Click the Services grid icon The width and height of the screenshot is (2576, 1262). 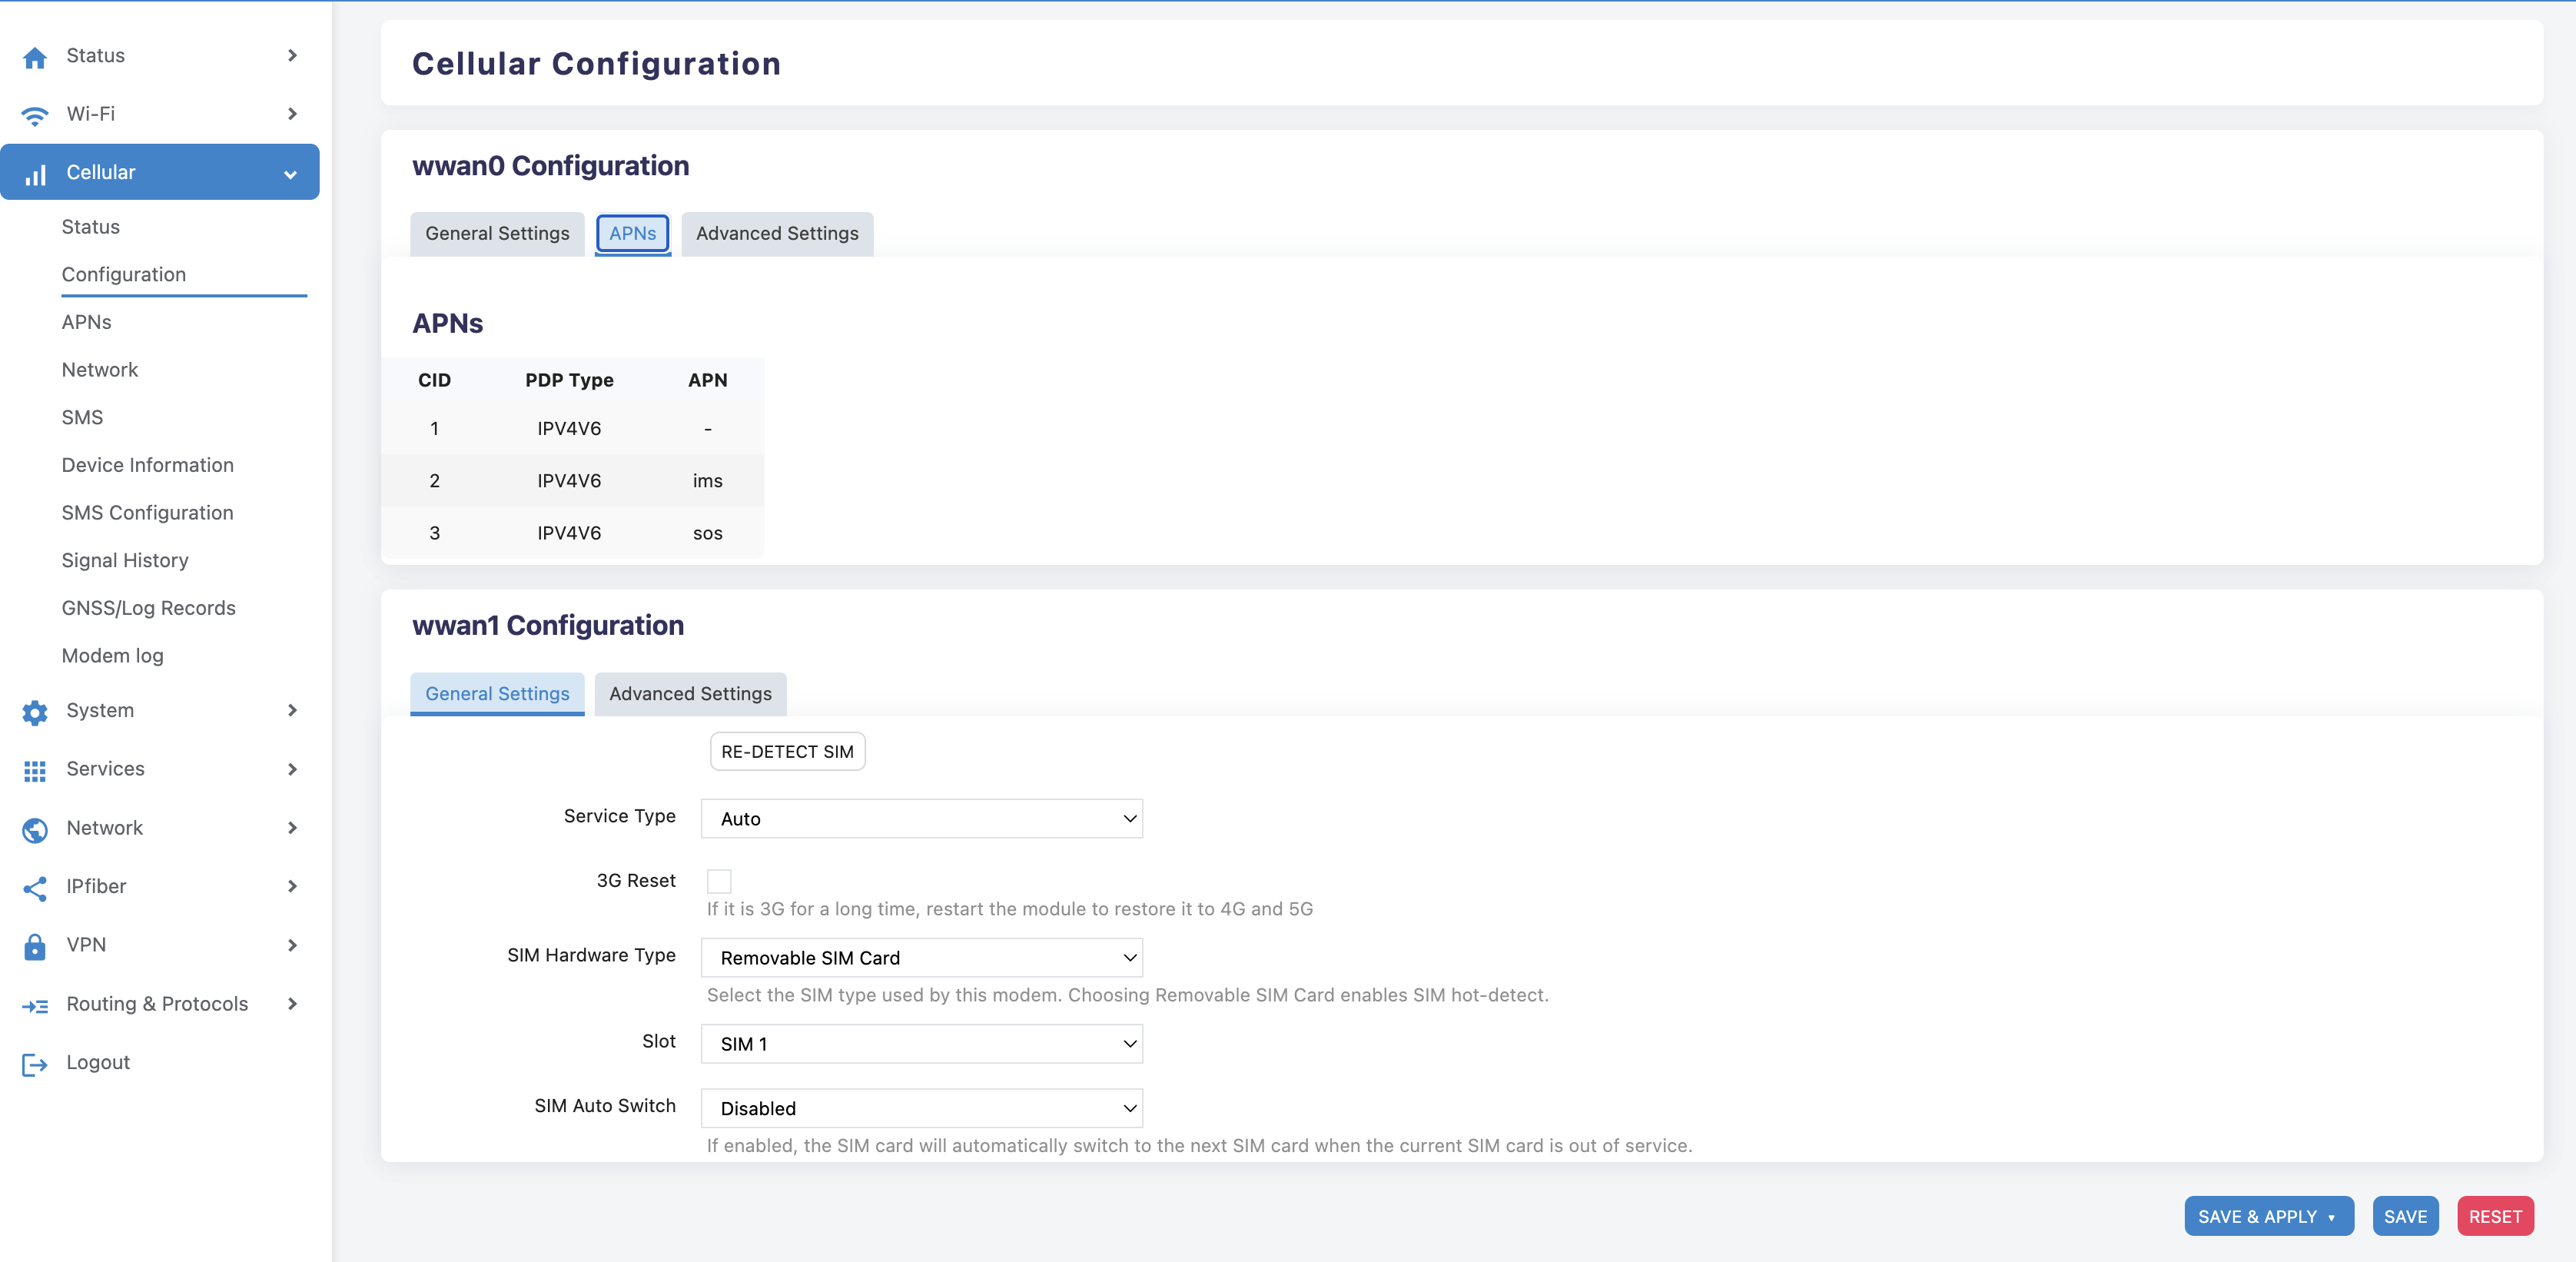point(35,770)
